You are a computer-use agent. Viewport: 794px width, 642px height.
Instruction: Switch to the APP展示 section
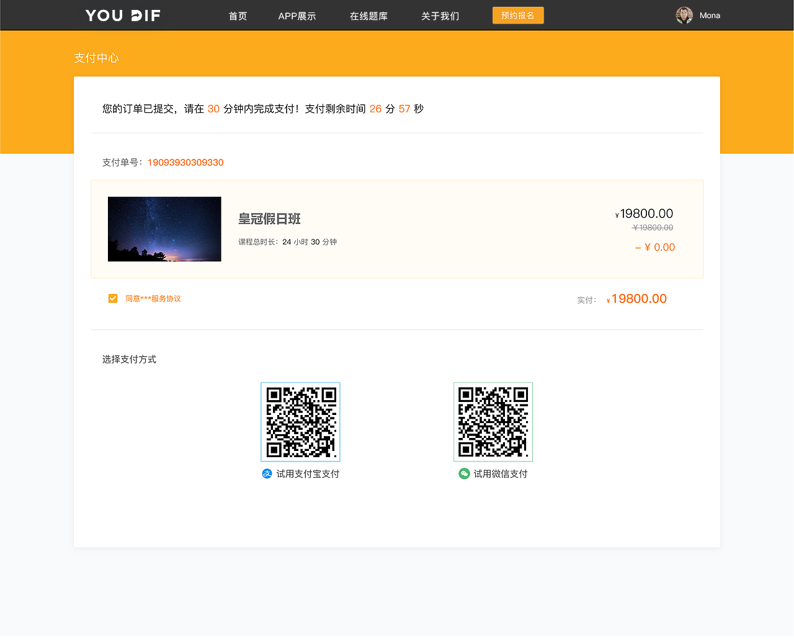coord(297,16)
